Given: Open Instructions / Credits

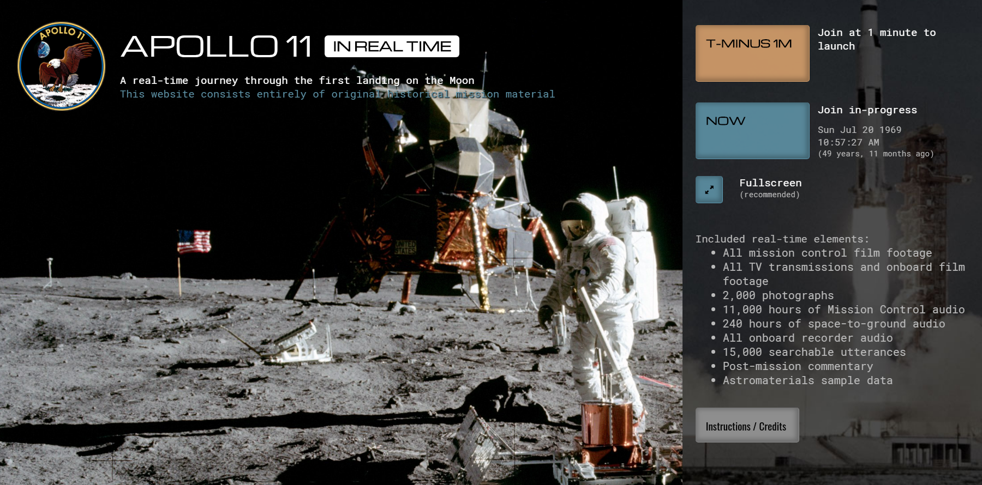Looking at the screenshot, I should pyautogui.click(x=746, y=426).
